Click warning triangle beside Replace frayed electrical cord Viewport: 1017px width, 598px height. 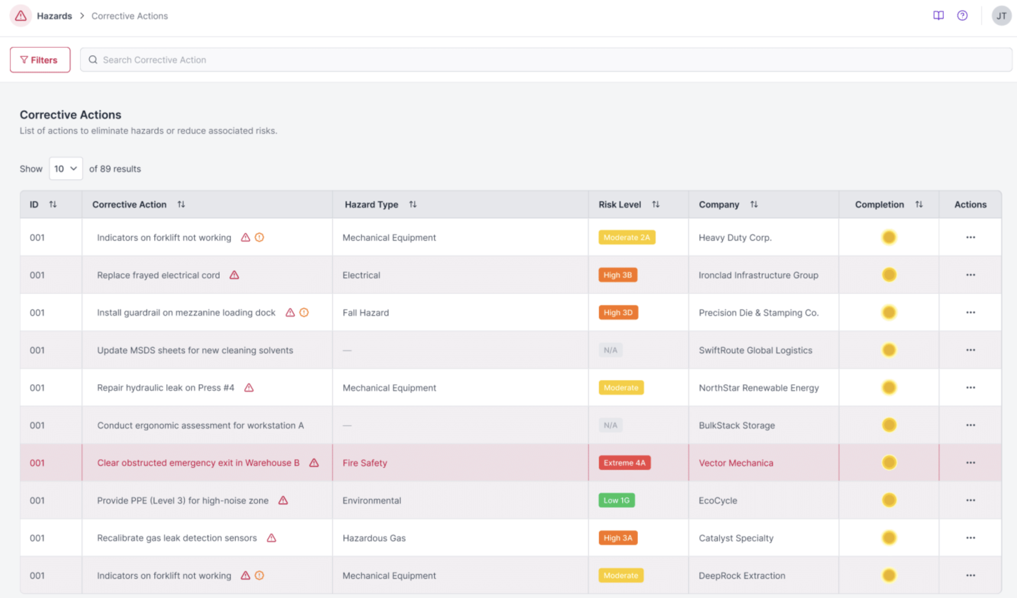[x=234, y=275]
